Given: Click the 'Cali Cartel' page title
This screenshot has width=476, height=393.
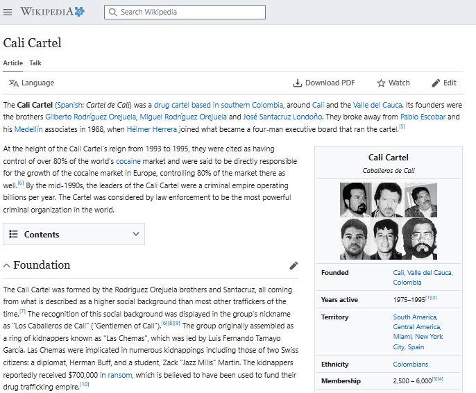Looking at the screenshot, I should 32,43.
